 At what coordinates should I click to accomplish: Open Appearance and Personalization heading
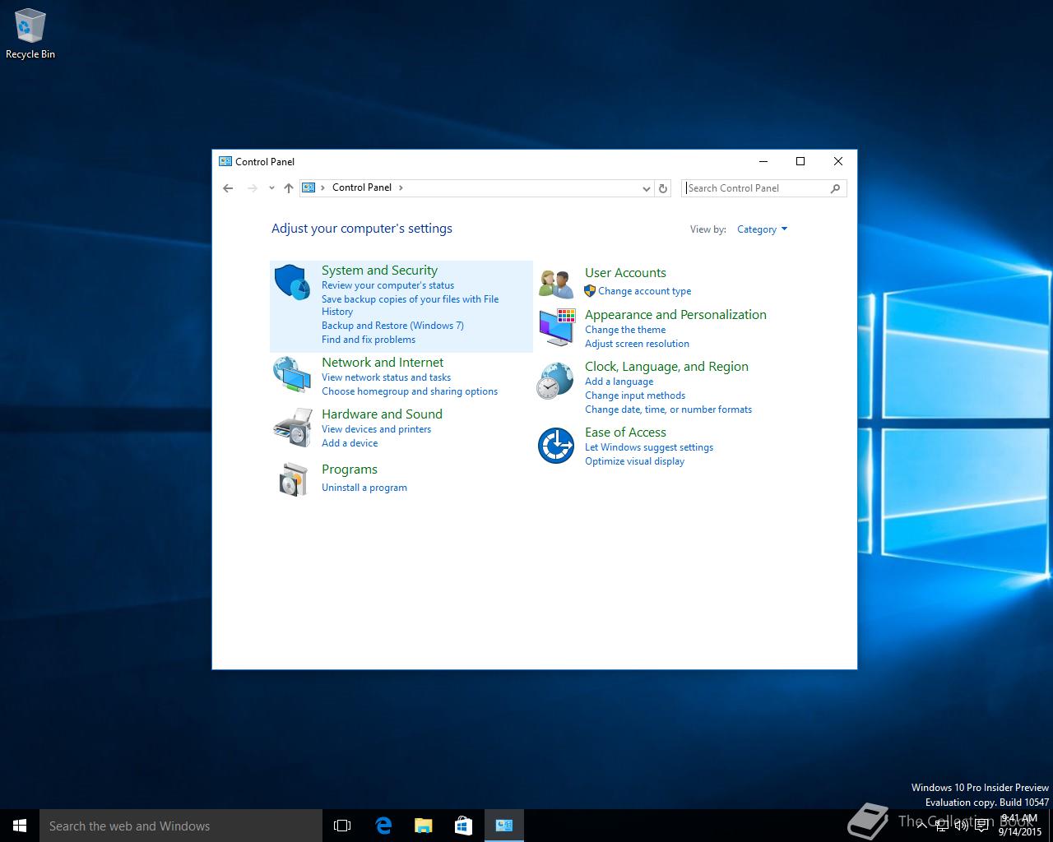[675, 314]
